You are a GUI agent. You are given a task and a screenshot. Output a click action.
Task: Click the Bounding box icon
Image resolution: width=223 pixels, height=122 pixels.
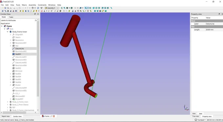coord(72,8)
